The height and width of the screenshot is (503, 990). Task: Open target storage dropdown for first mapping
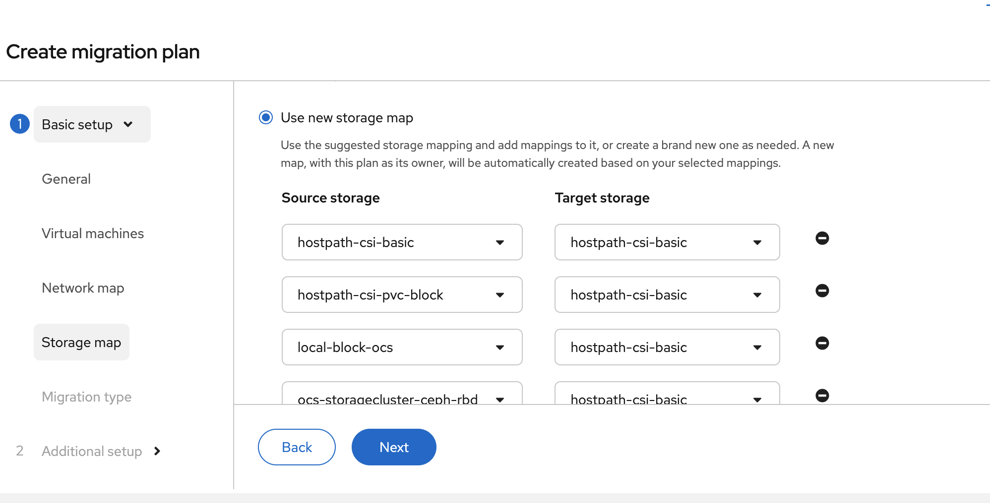(667, 242)
